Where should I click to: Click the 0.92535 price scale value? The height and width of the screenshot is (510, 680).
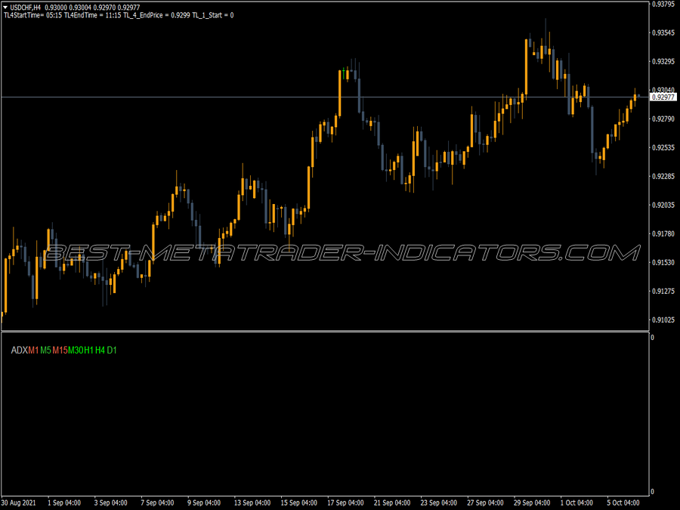click(x=663, y=147)
